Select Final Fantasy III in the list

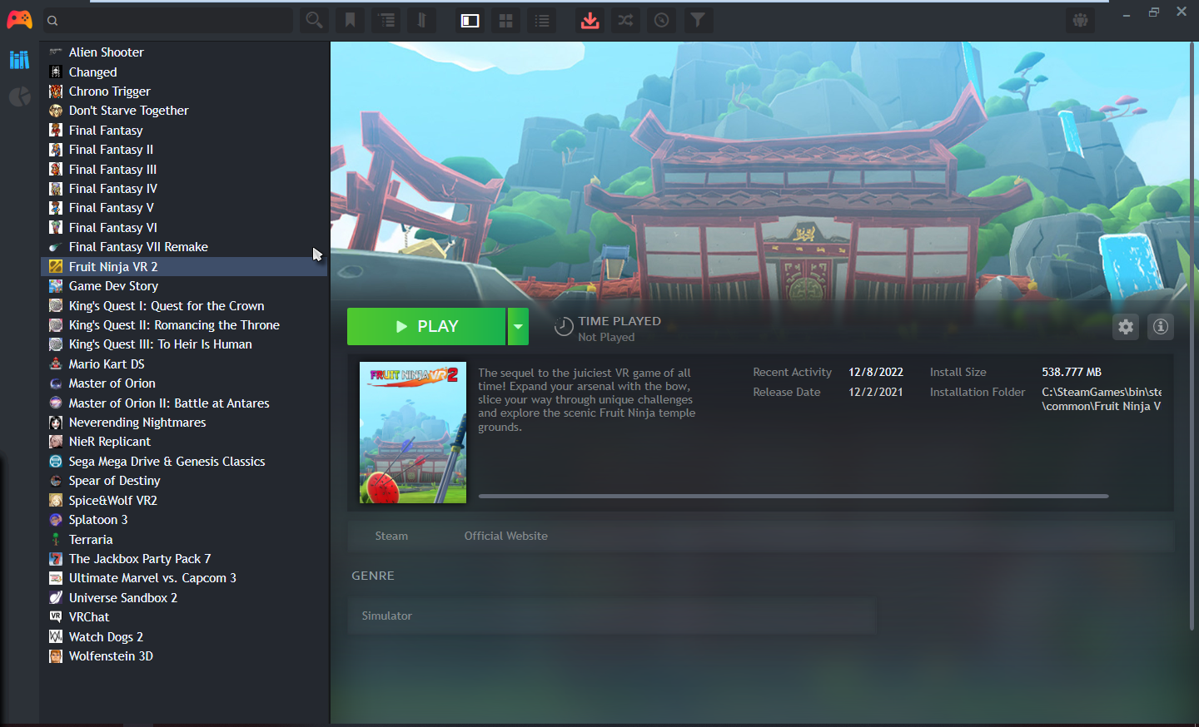point(184,170)
